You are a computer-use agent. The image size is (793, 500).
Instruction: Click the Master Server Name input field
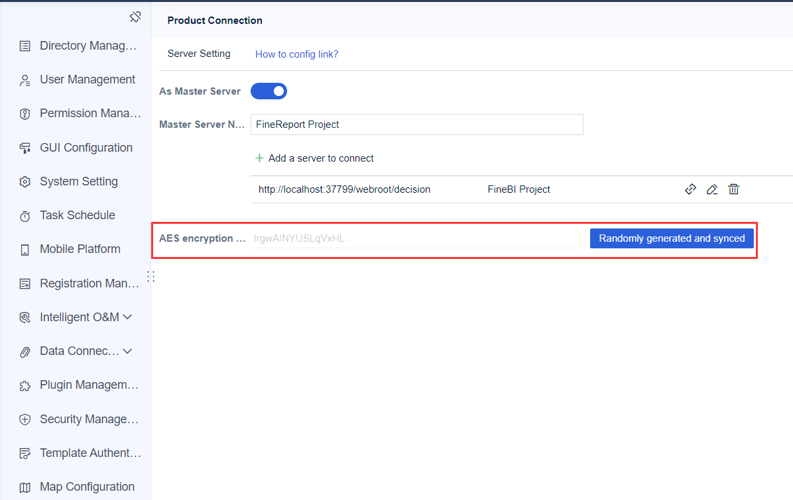click(416, 124)
